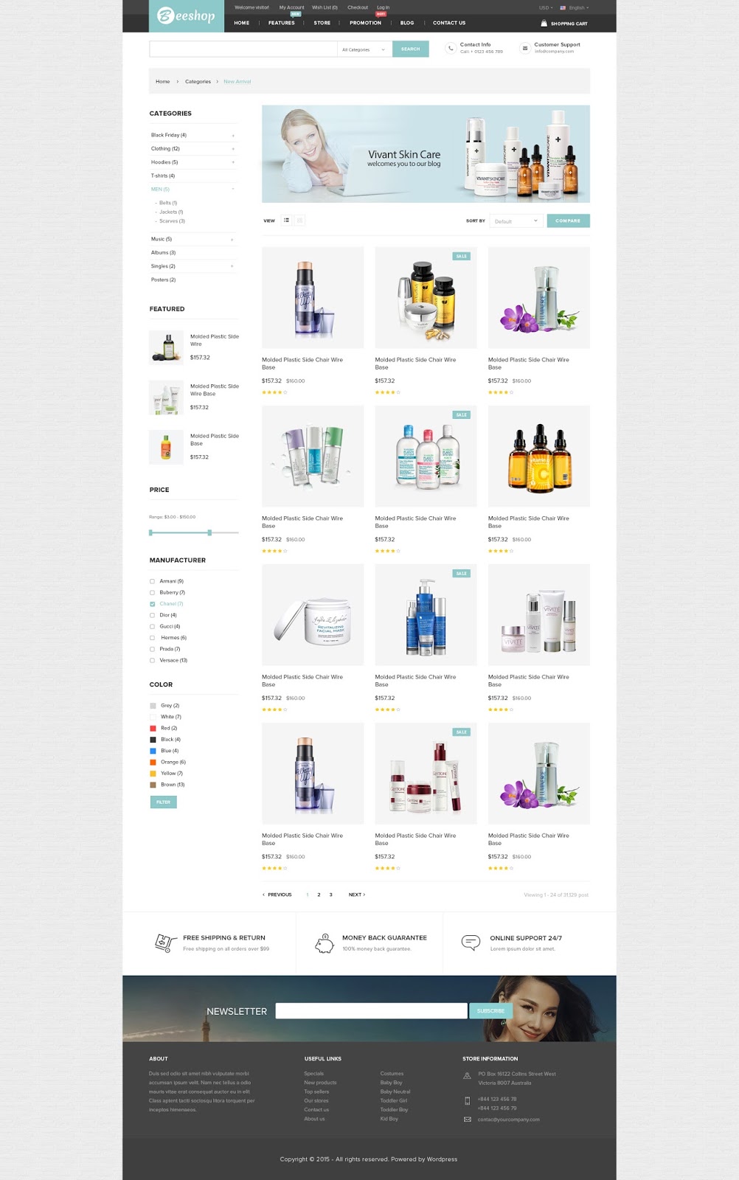Click the free shipping icon
739x1180 pixels.
(166, 943)
